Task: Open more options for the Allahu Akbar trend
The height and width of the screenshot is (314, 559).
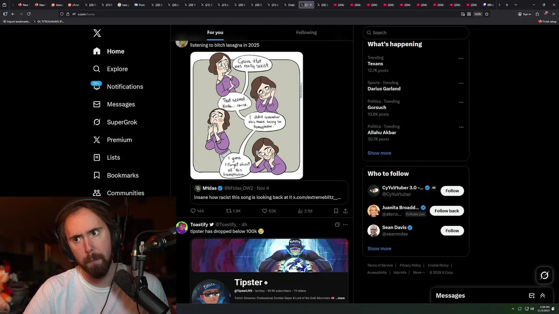Action: point(461,127)
